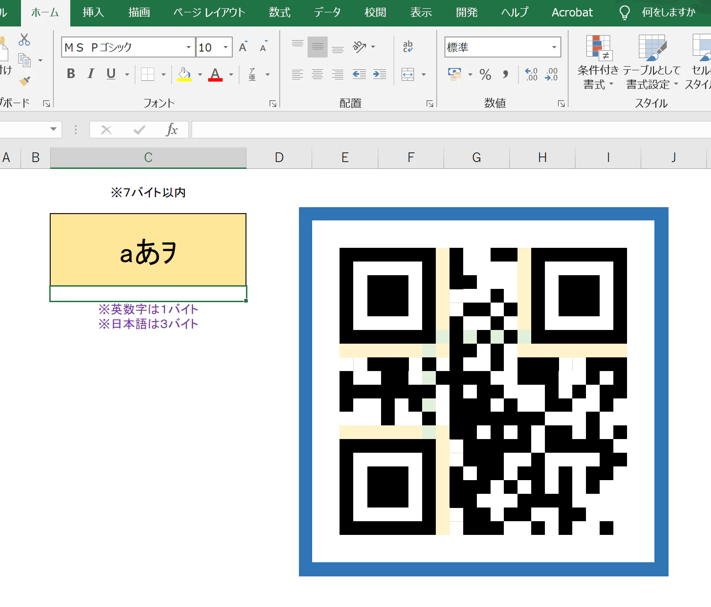Click the Copy icon
711x607 pixels.
(x=24, y=60)
